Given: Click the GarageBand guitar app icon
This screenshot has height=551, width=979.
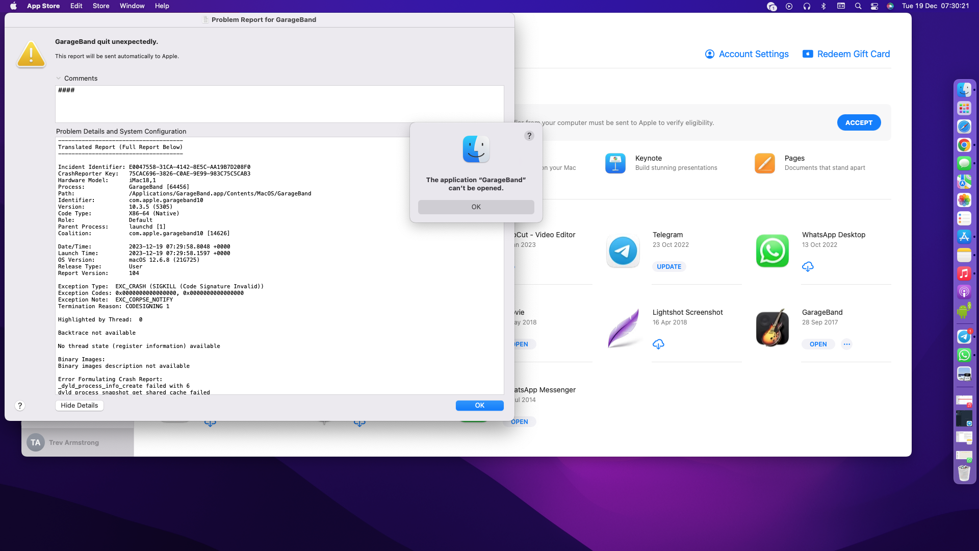Looking at the screenshot, I should pyautogui.click(x=772, y=328).
